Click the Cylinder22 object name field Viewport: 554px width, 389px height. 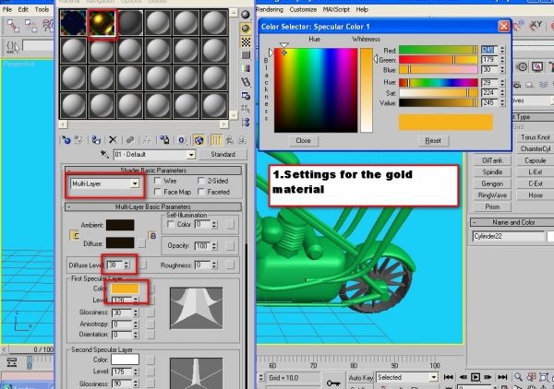(x=508, y=236)
